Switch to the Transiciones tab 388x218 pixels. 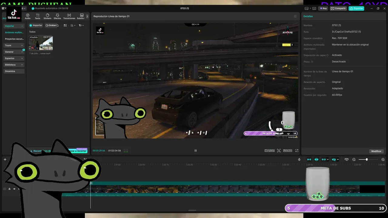(69, 16)
